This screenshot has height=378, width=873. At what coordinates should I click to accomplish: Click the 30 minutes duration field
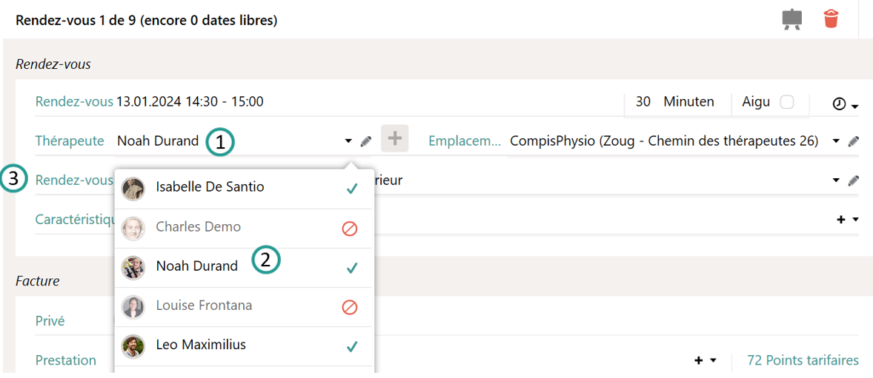click(643, 102)
